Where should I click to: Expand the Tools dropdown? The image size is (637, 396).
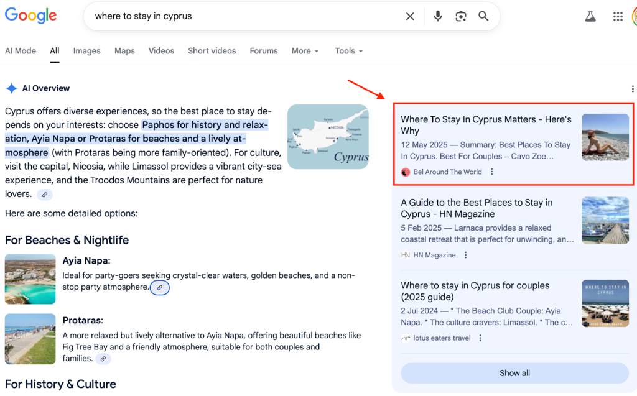click(348, 51)
